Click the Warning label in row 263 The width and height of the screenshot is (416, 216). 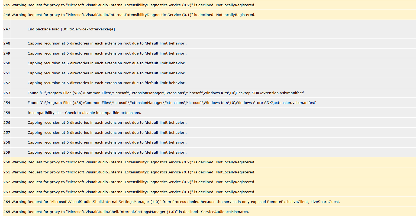(19, 192)
